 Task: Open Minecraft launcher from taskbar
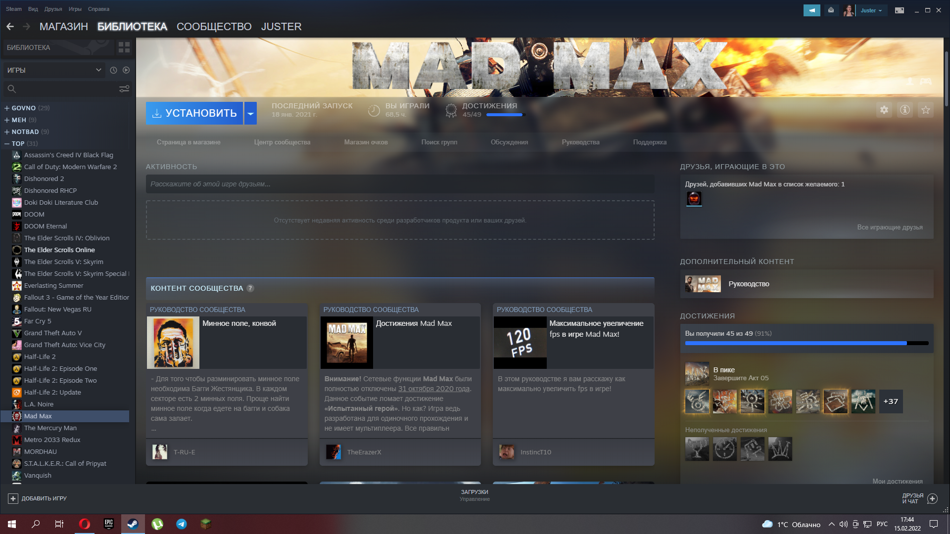pyautogui.click(x=206, y=524)
